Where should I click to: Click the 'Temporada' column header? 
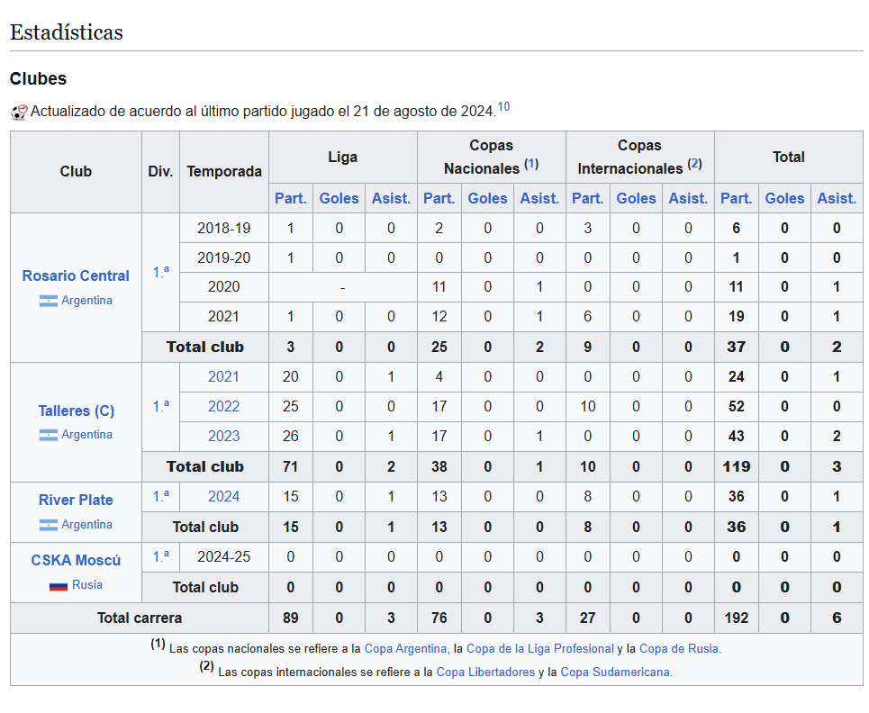pyautogui.click(x=224, y=172)
